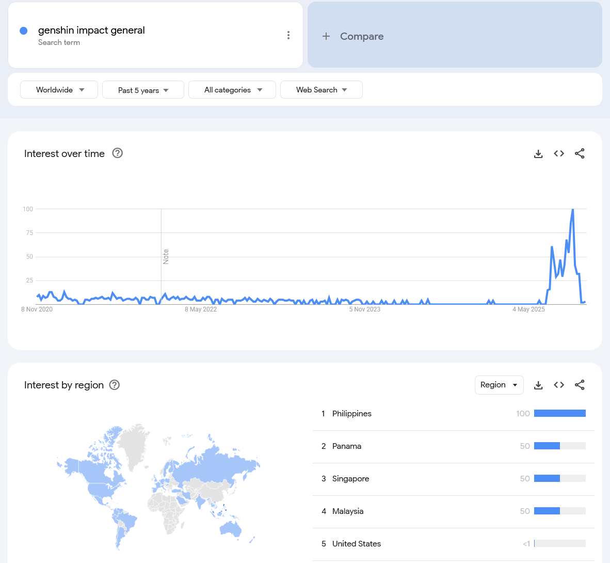The width and height of the screenshot is (610, 563).
Task: Share Interest over time chart
Action: tap(580, 154)
